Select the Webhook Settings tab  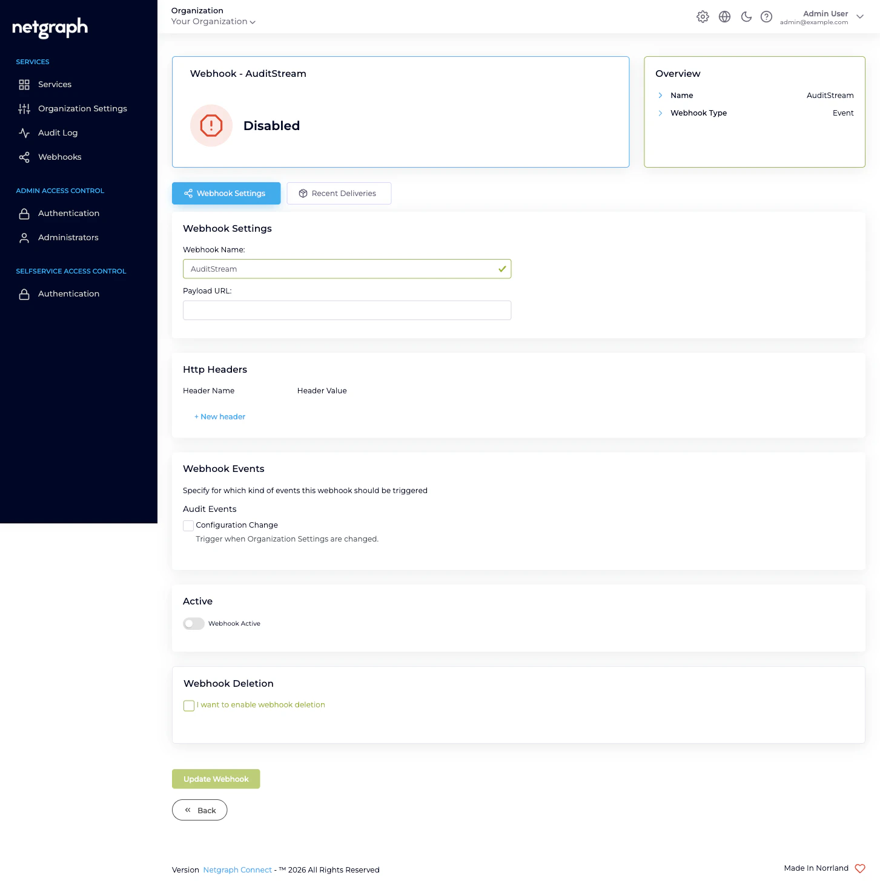coord(226,193)
